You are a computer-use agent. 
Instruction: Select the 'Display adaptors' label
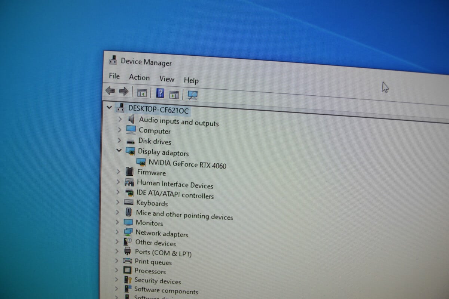pos(163,152)
